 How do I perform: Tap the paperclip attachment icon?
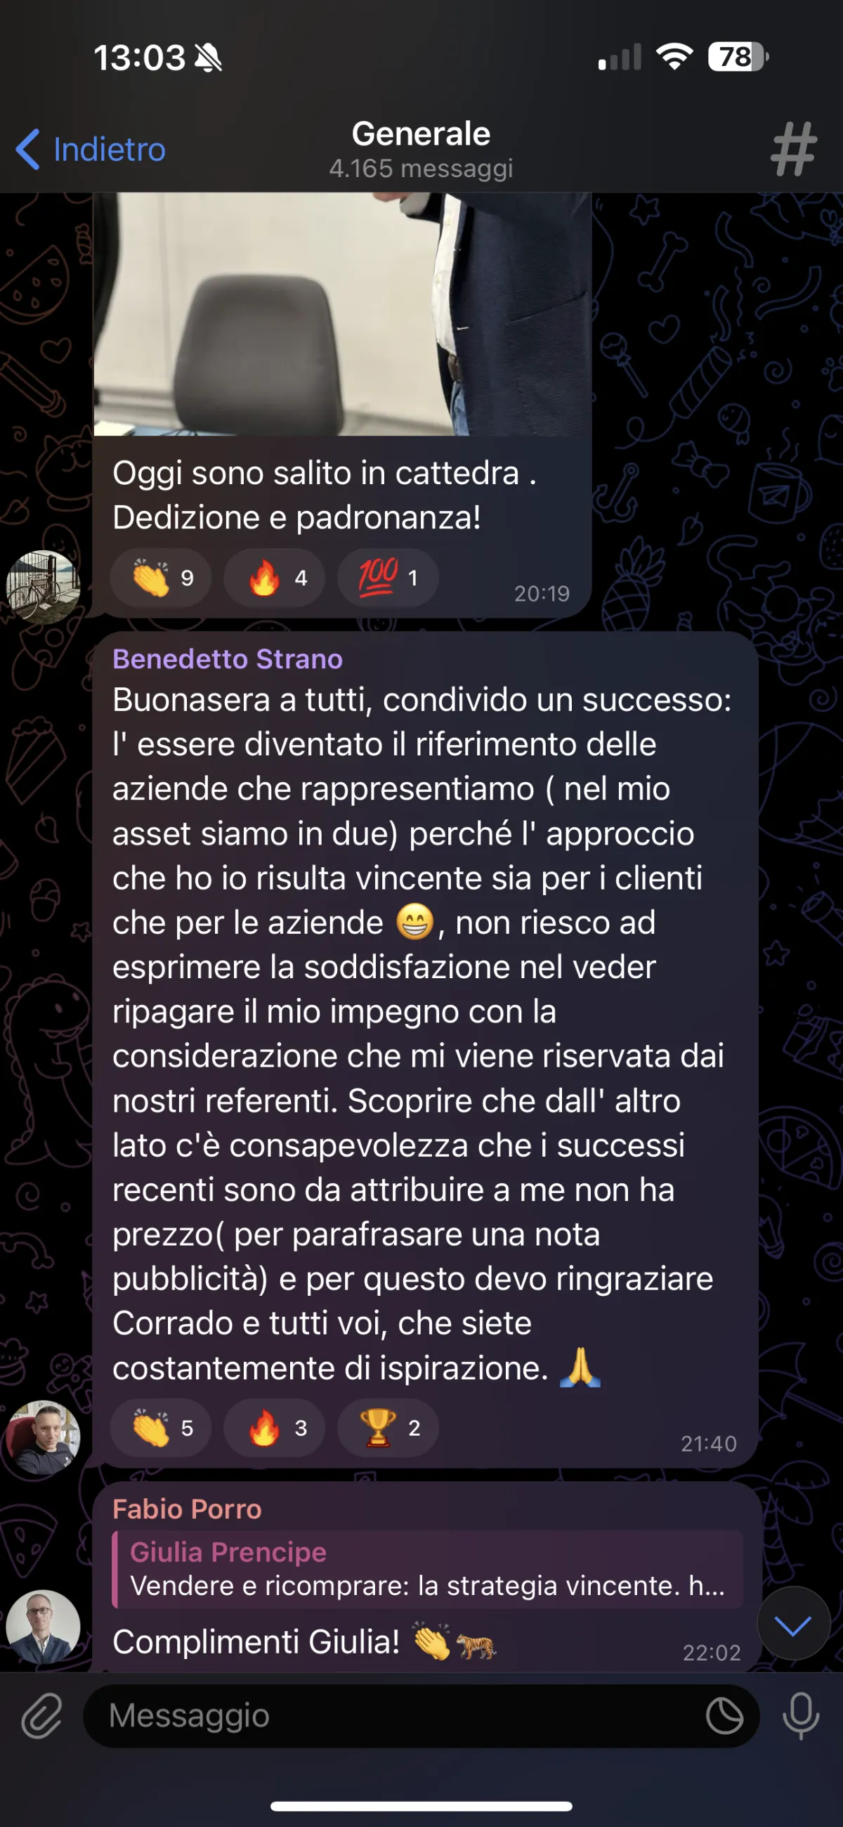[42, 1716]
